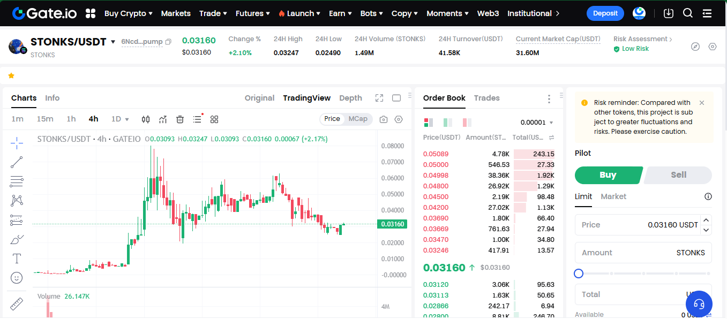Open the list icon with red dot
Viewport: 727px width, 319px height.
198,119
